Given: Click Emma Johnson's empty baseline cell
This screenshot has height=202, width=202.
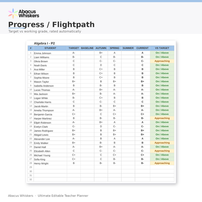Looking at the screenshot, I should pyautogui.click(x=87, y=53).
